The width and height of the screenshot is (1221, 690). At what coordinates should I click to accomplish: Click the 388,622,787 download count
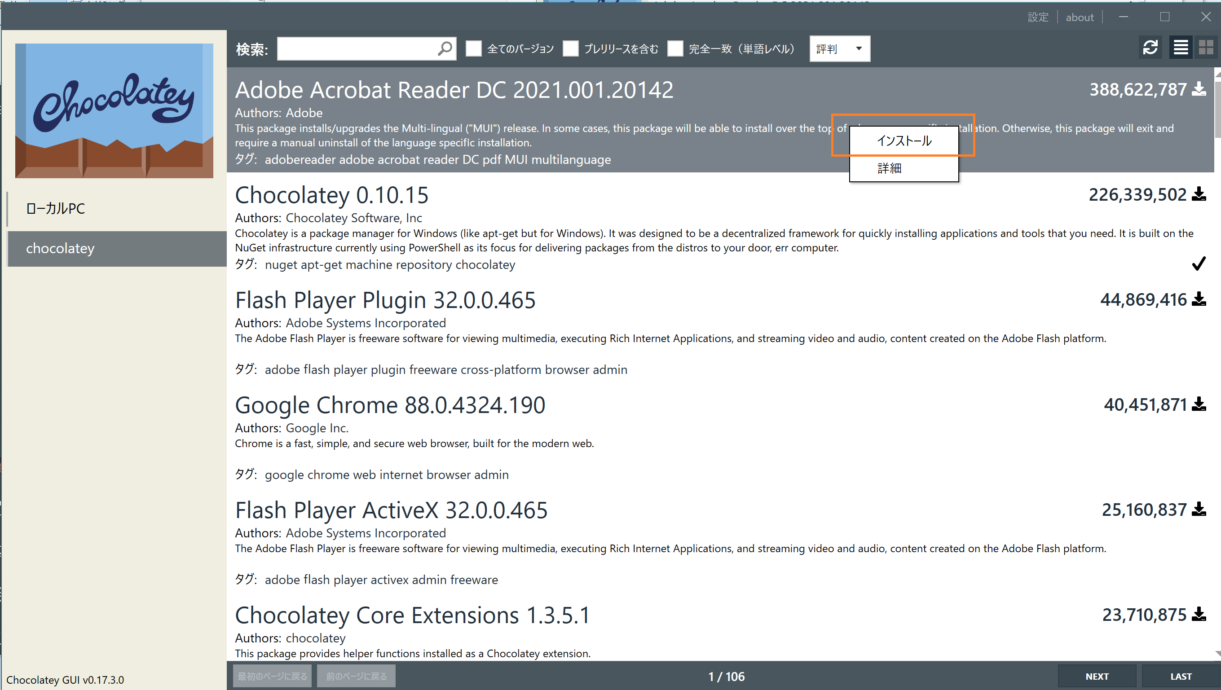click(1138, 90)
